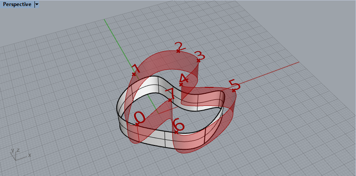Select the point marker labeled 7
The height and width of the screenshot is (176, 356).
point(170,100)
